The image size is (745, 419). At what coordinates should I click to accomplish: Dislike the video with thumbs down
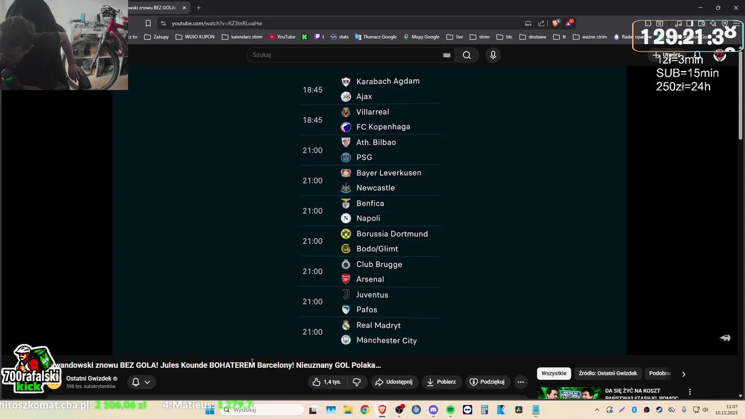pos(357,382)
